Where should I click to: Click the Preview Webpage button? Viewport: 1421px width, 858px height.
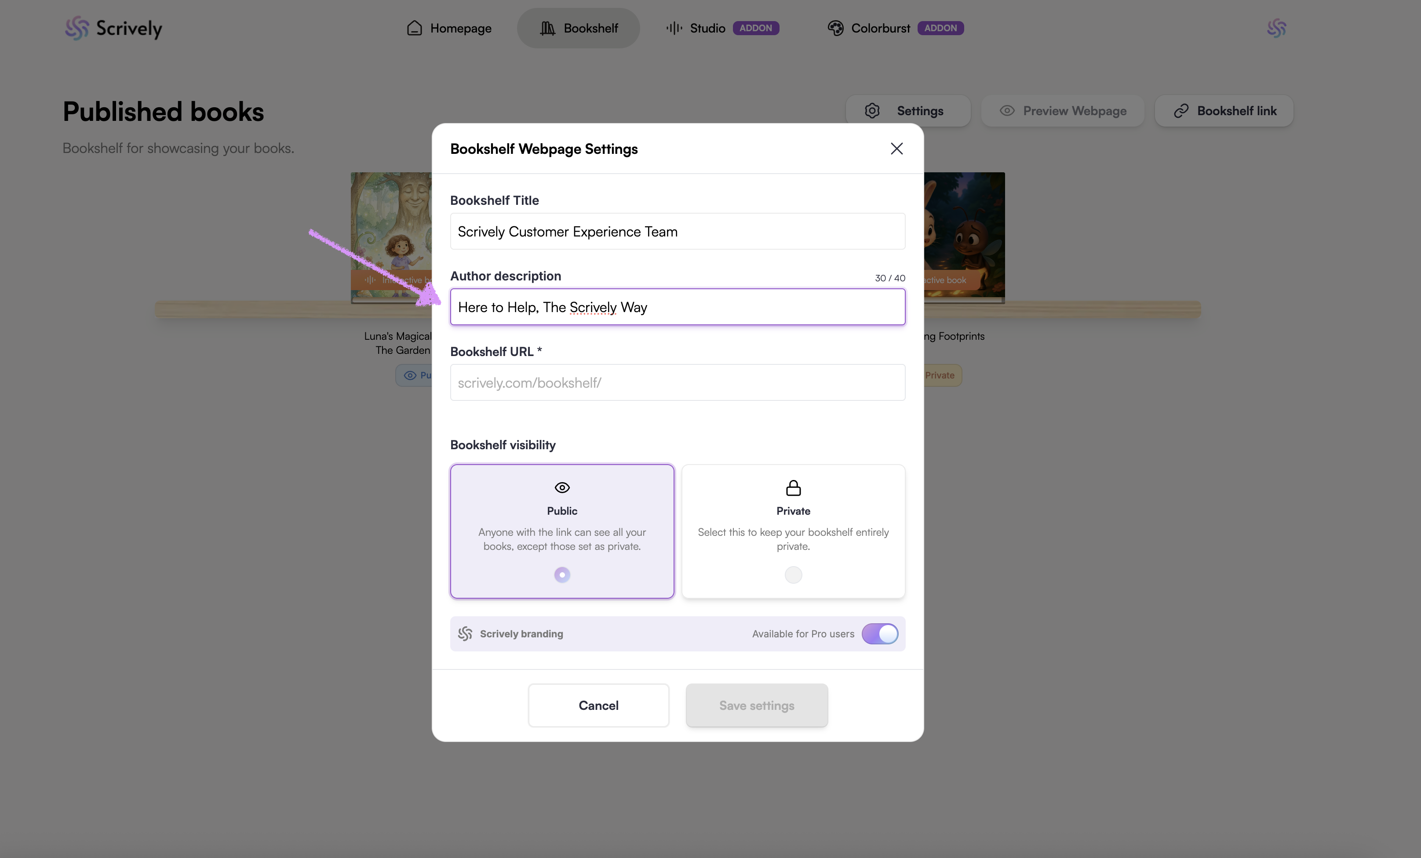tap(1062, 111)
